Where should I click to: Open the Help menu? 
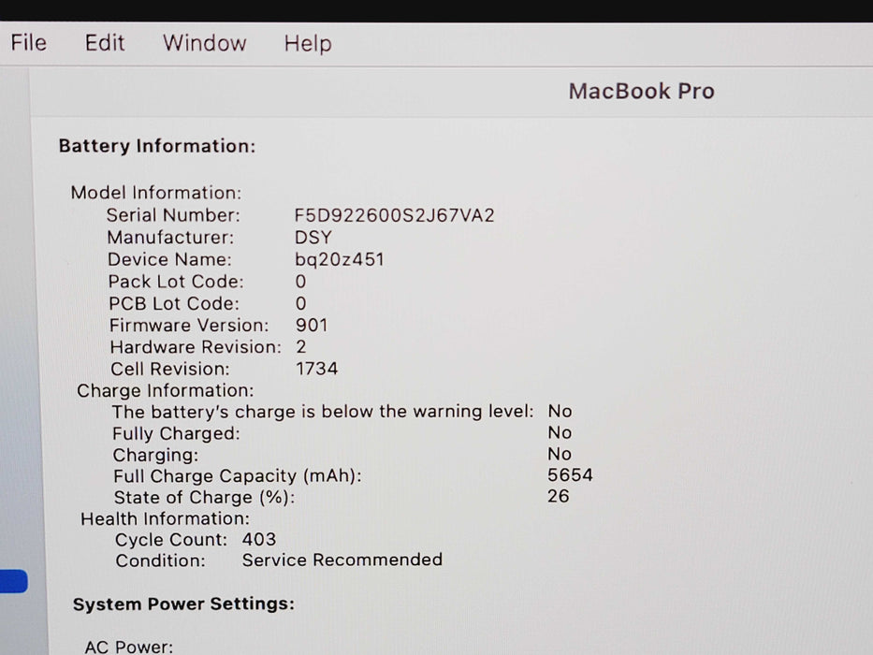tap(308, 43)
